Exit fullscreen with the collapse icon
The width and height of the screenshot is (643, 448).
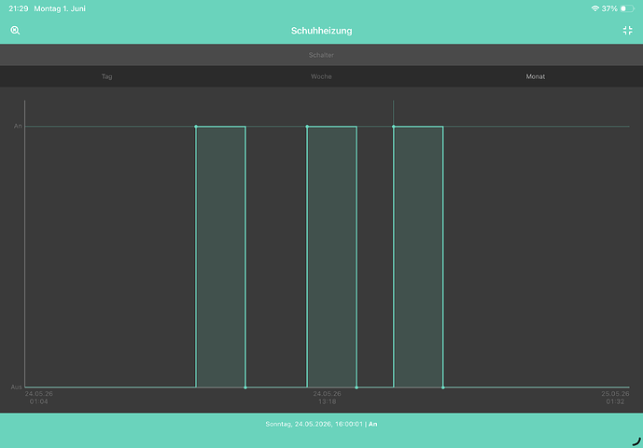pos(627,31)
